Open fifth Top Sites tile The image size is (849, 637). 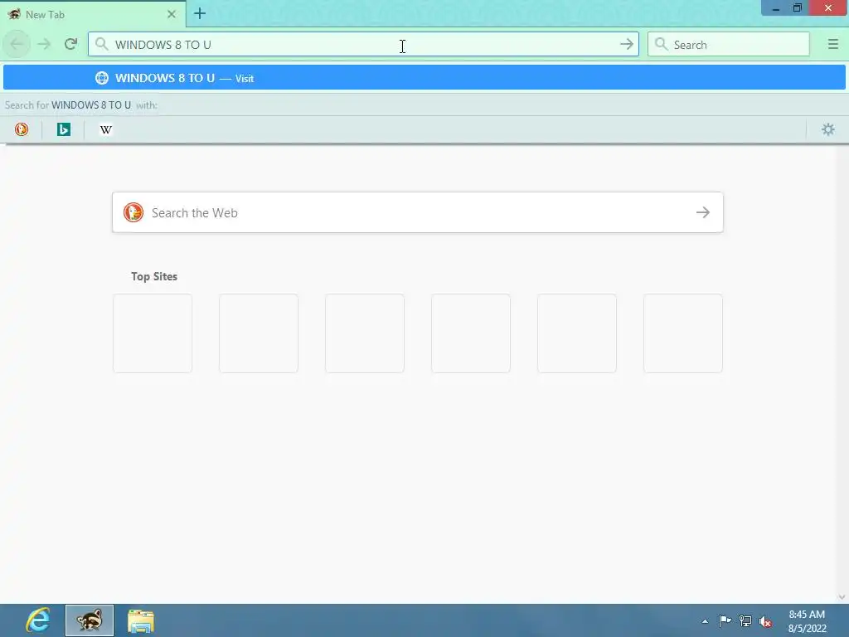pos(577,333)
